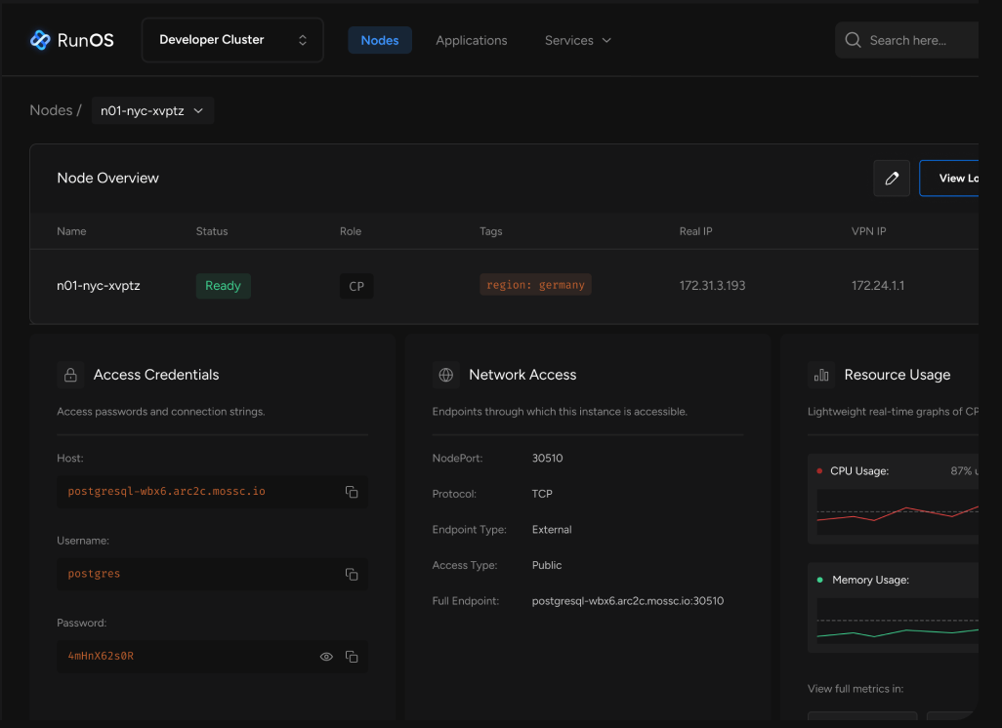Switch to the Applications tab

point(472,40)
